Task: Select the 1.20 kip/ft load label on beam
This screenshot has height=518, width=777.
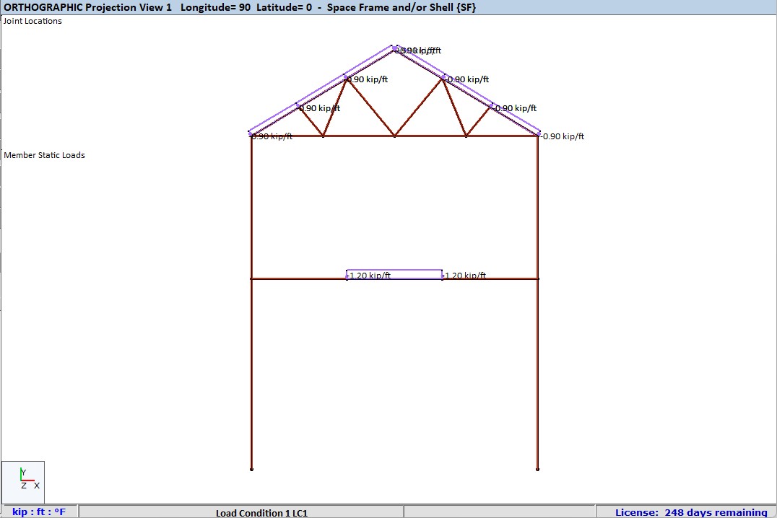Action: [370, 275]
